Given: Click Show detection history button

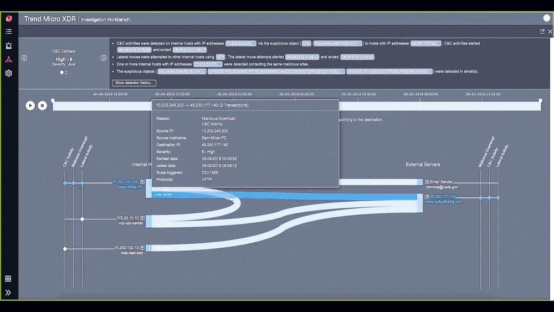Looking at the screenshot, I should click(134, 83).
